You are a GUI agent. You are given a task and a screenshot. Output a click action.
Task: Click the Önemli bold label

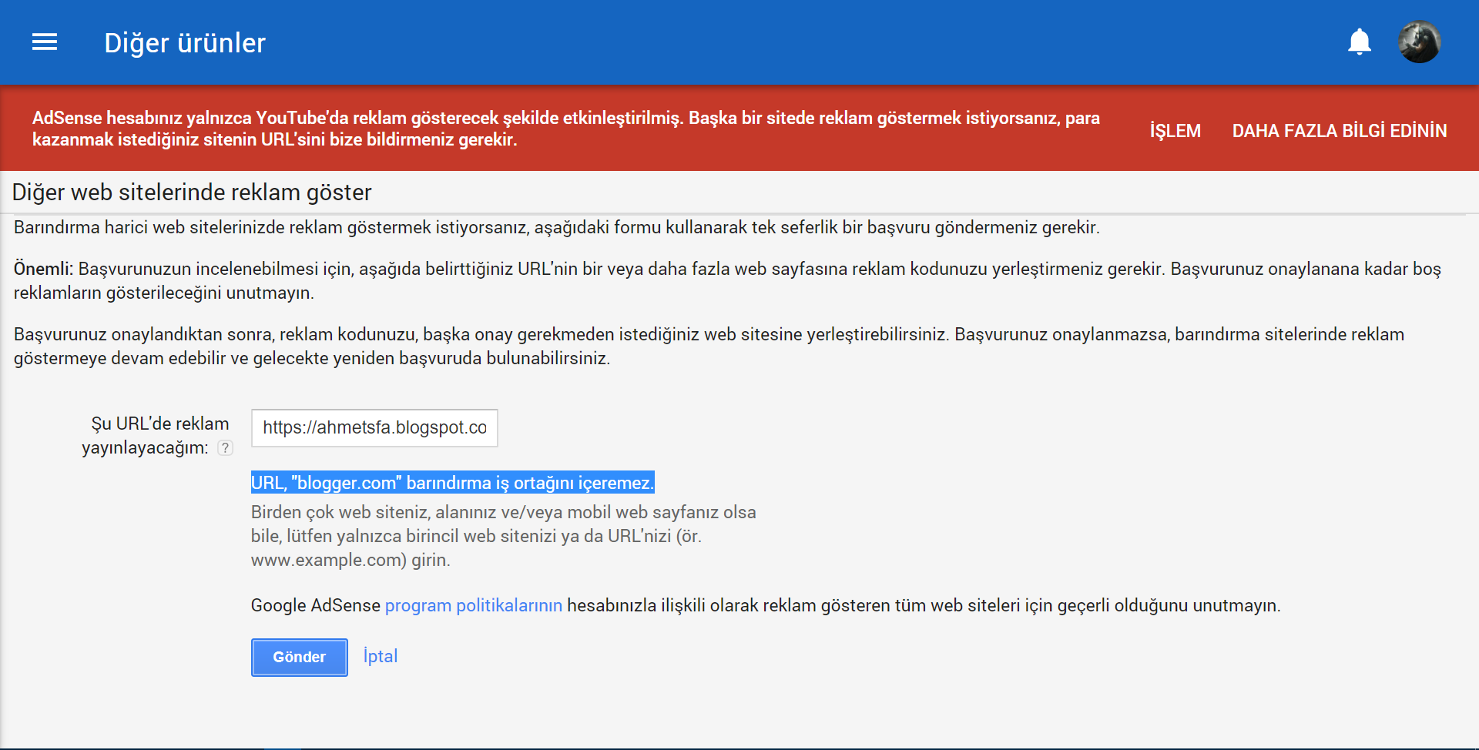click(43, 269)
